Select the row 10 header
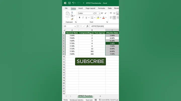 click(x=64, y=56)
